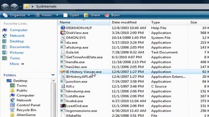The width and height of the screenshot is (209, 117).
Task: Select Computer in the Folders tree
Action: click(x=25, y=95)
